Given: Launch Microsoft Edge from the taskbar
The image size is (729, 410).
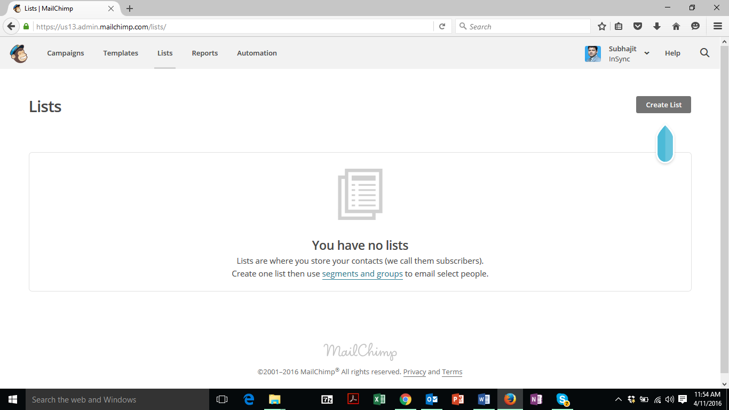Looking at the screenshot, I should (x=249, y=399).
